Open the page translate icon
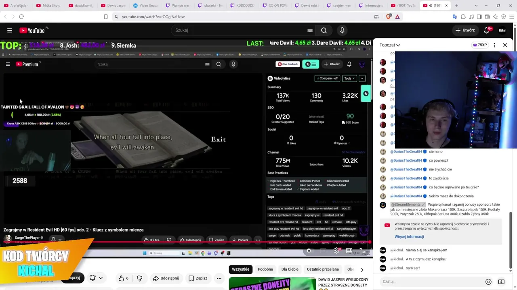517x290 pixels. pos(455,17)
